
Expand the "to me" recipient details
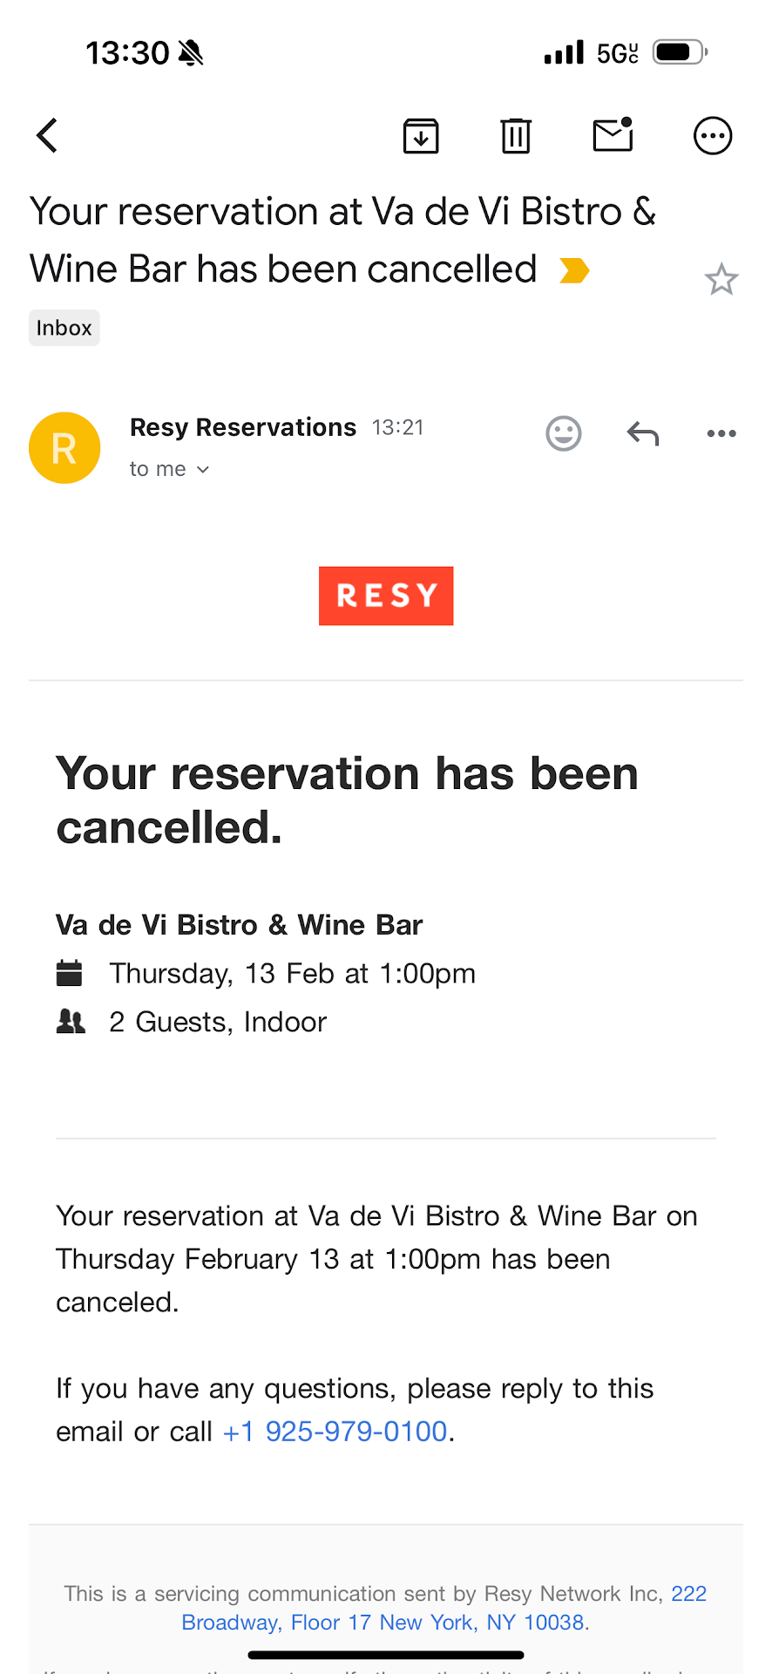click(170, 469)
